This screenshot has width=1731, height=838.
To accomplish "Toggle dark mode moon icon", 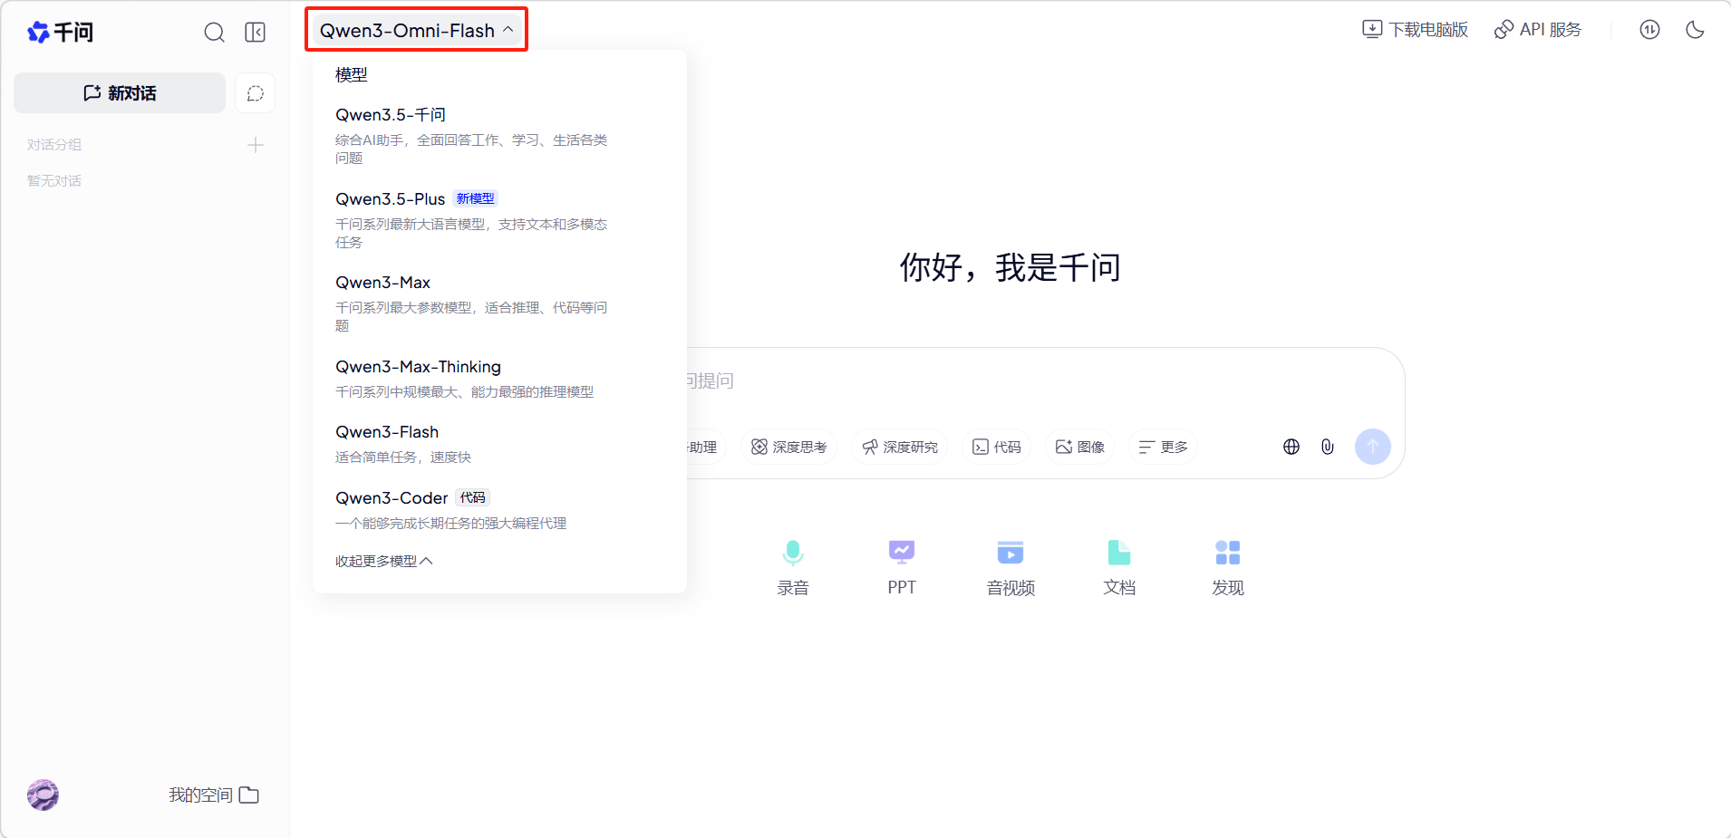I will 1695,30.
